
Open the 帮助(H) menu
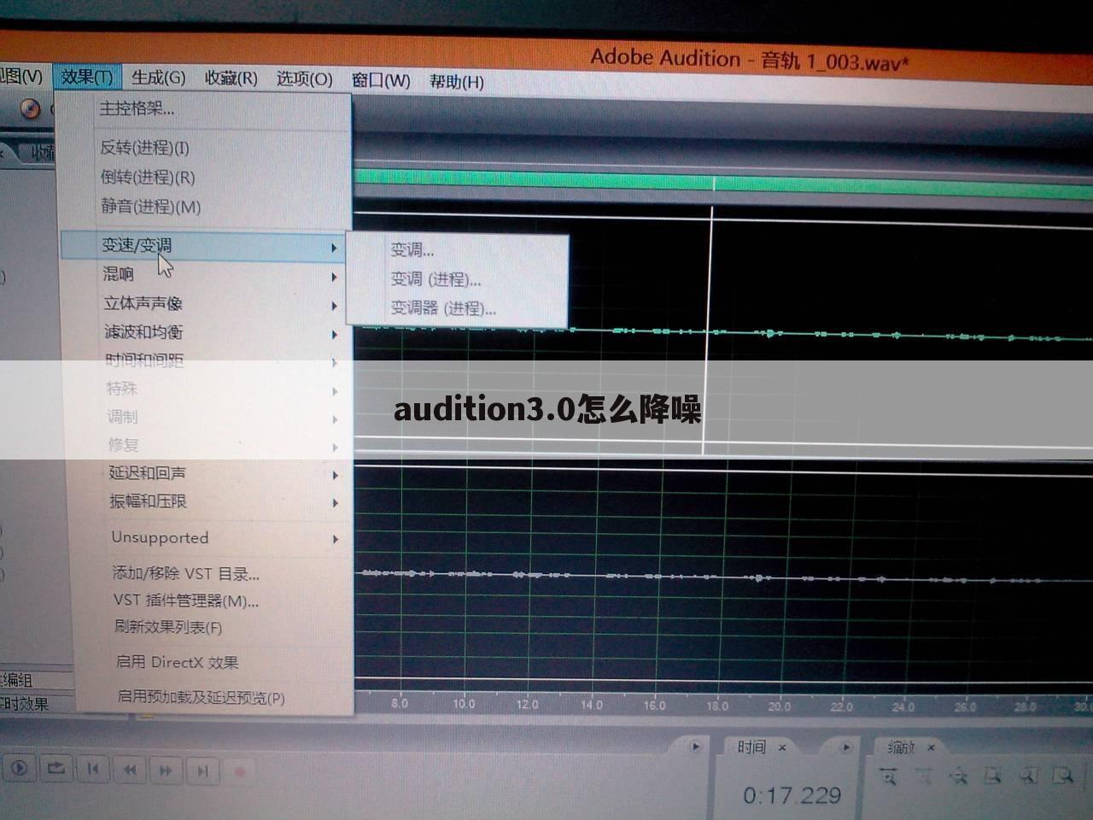pos(457,82)
